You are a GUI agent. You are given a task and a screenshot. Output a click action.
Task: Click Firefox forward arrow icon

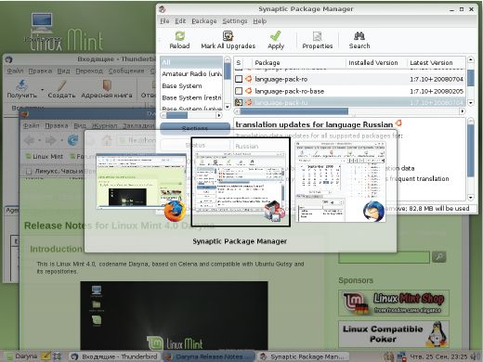click(x=50, y=140)
